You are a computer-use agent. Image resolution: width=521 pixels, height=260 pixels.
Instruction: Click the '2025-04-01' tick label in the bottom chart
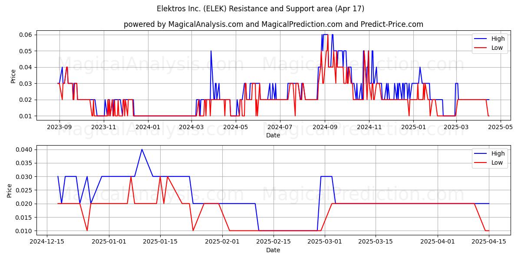tap(438, 242)
